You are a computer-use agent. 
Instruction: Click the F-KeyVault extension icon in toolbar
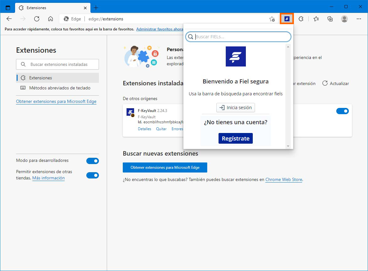tap(287, 19)
